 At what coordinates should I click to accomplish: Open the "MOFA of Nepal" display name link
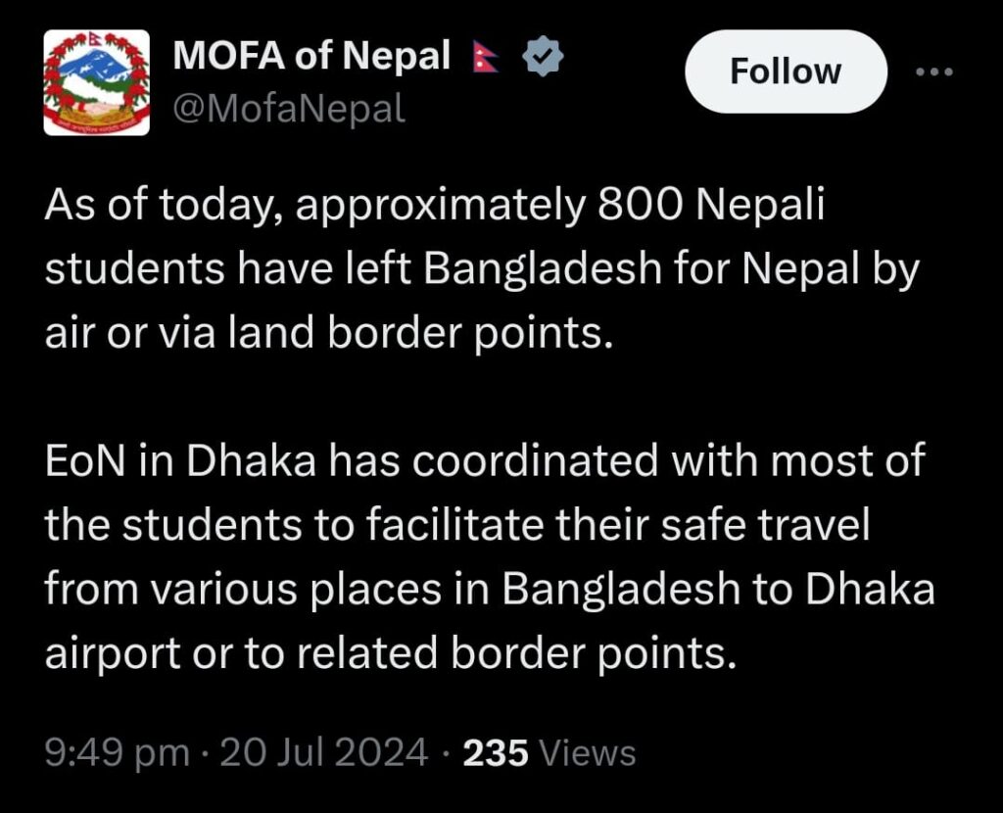coord(311,56)
